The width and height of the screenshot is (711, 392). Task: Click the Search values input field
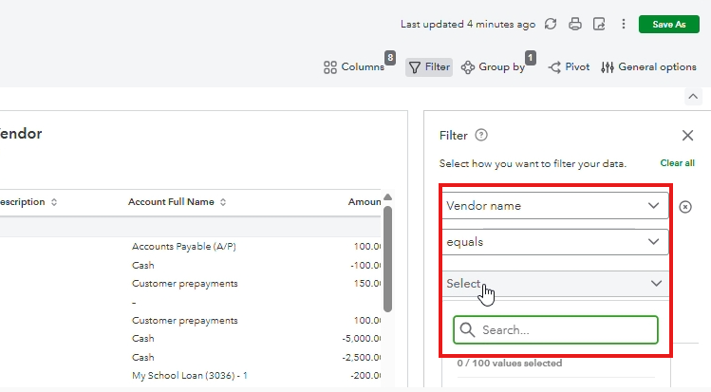coord(564,330)
